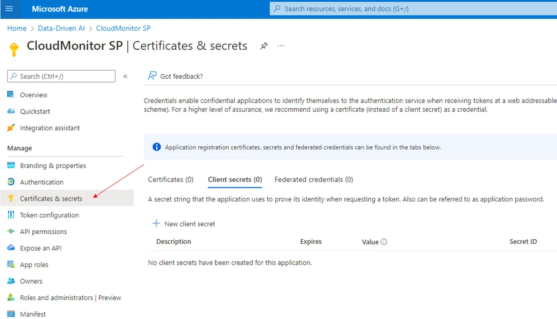Viewport: 557px width, 319px height.
Task: Click the Manage section heading
Action: point(19,148)
